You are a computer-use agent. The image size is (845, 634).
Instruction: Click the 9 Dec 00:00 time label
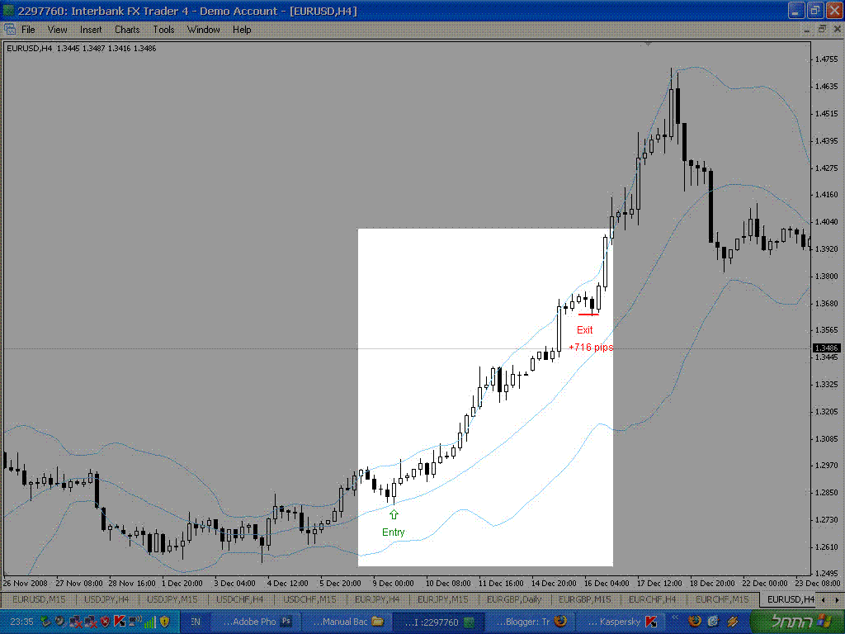(394, 584)
